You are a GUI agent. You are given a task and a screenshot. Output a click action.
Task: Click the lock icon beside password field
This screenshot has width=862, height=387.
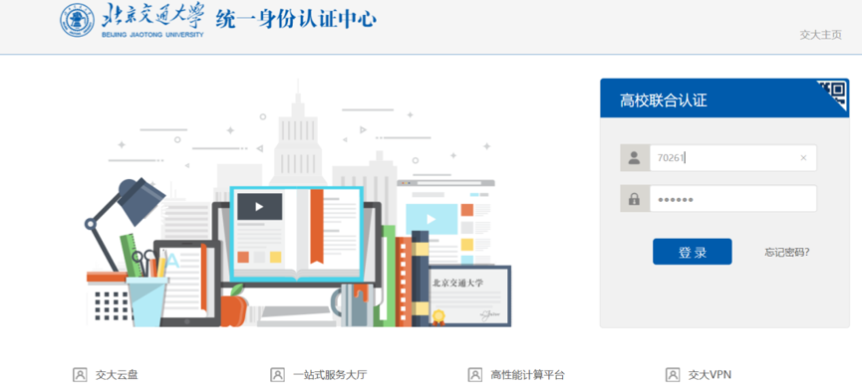(x=635, y=199)
